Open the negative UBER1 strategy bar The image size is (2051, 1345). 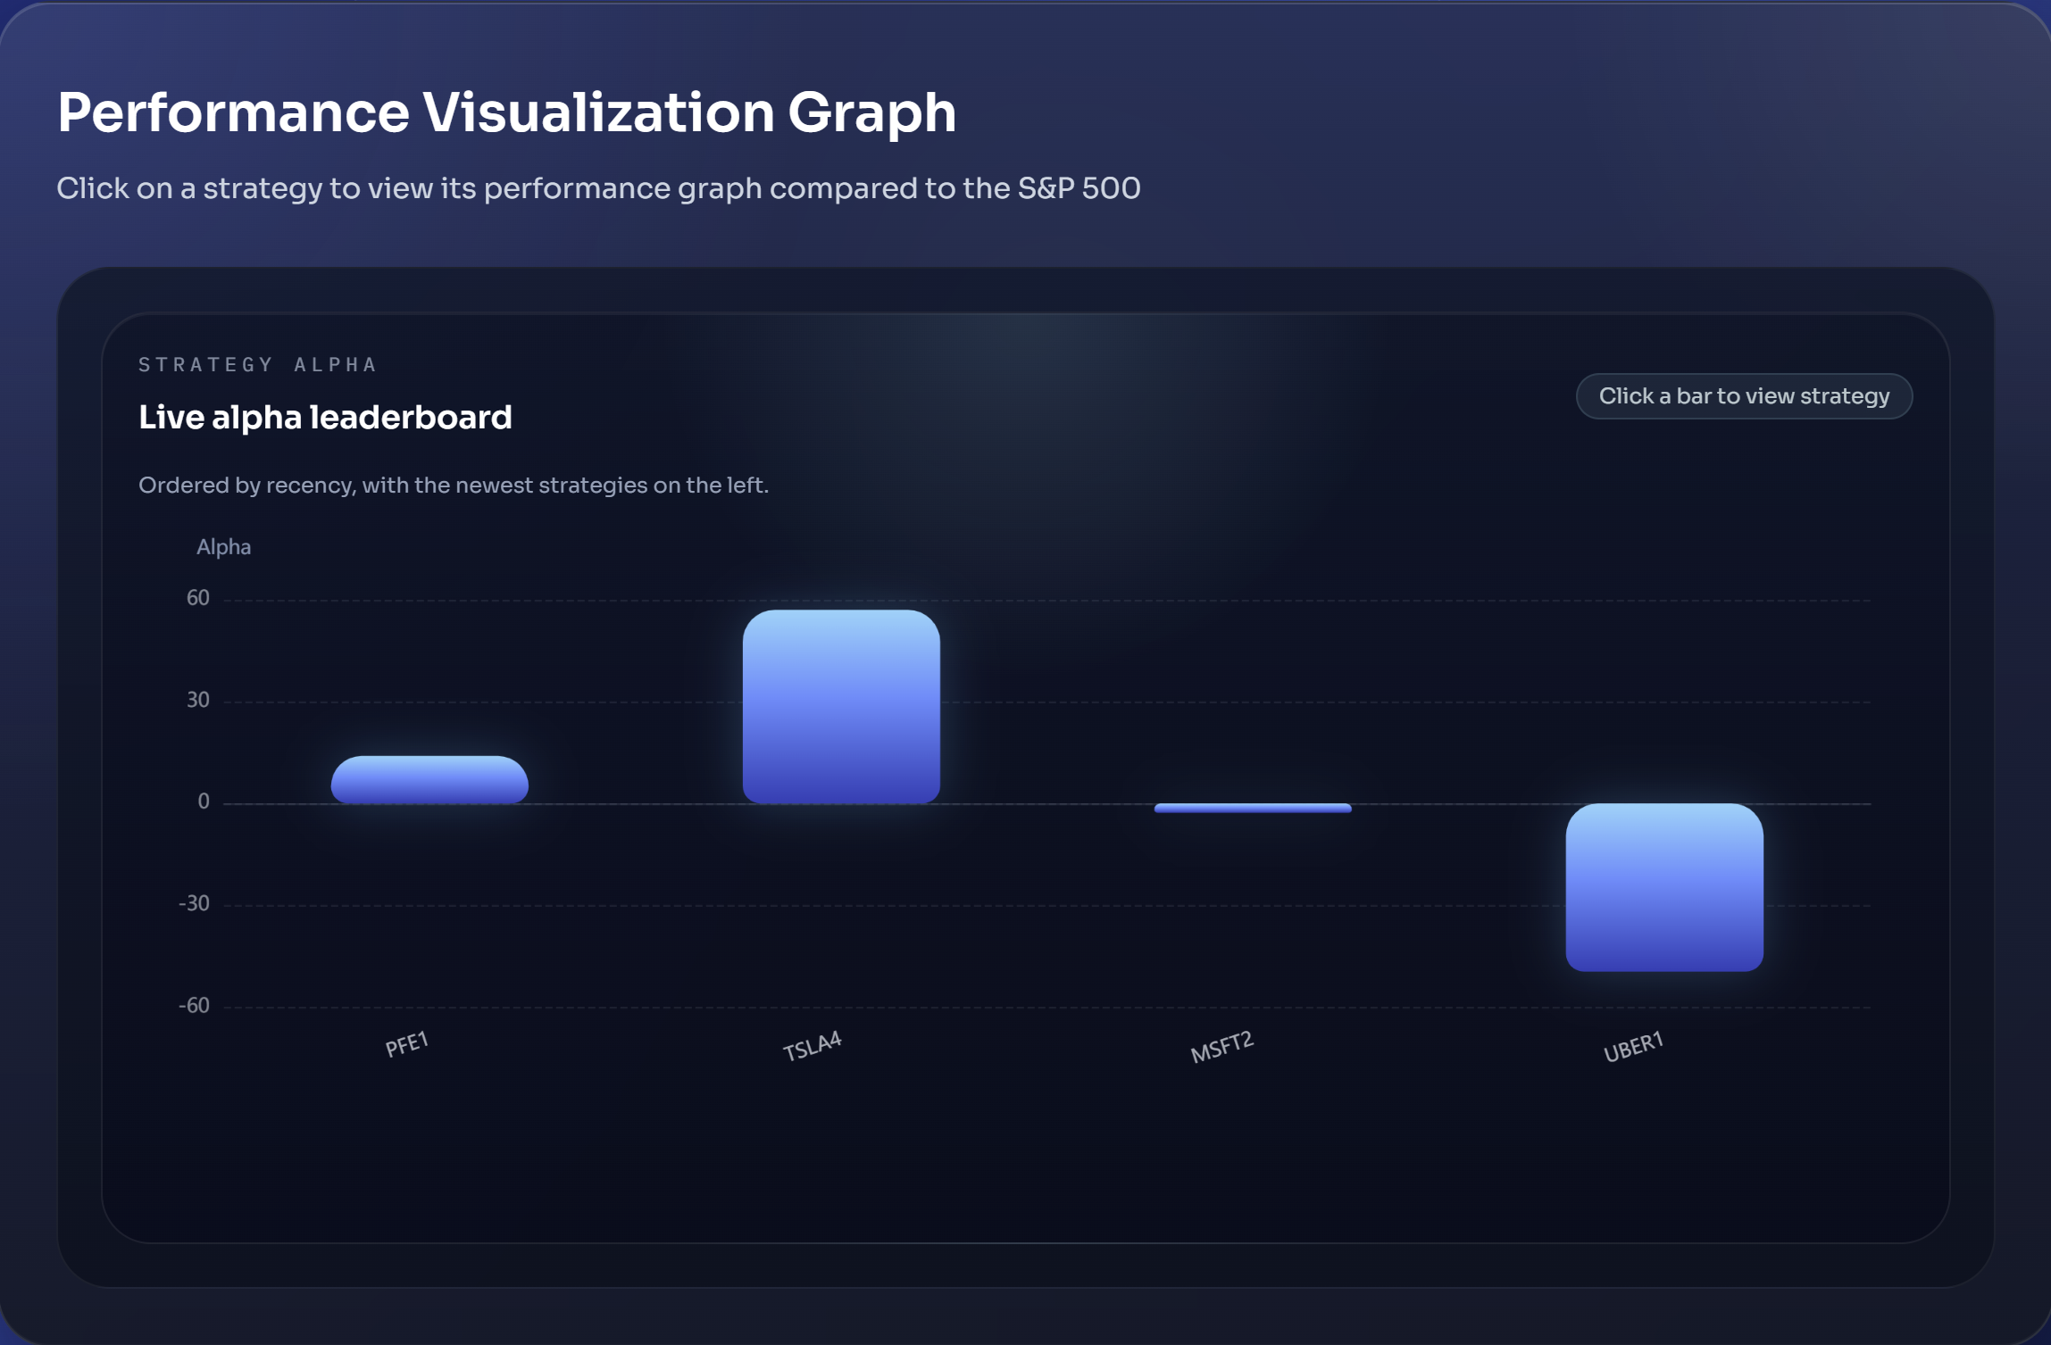[1663, 887]
